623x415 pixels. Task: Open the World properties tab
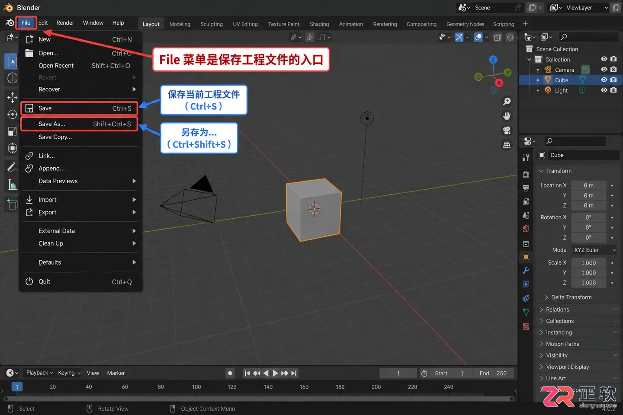click(x=526, y=229)
